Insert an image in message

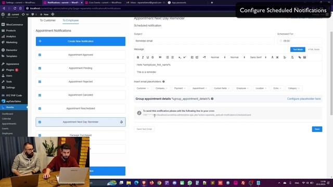pyautogui.click(x=304, y=57)
